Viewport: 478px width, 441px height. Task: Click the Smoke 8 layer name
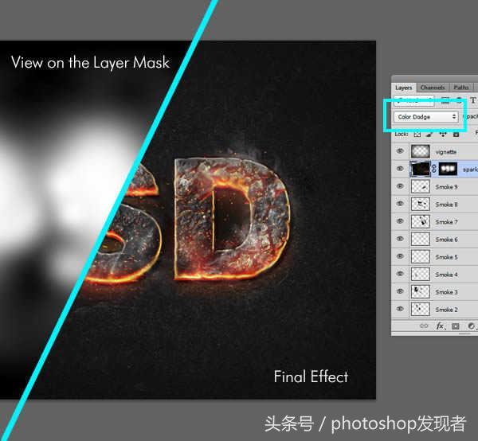[446, 205]
